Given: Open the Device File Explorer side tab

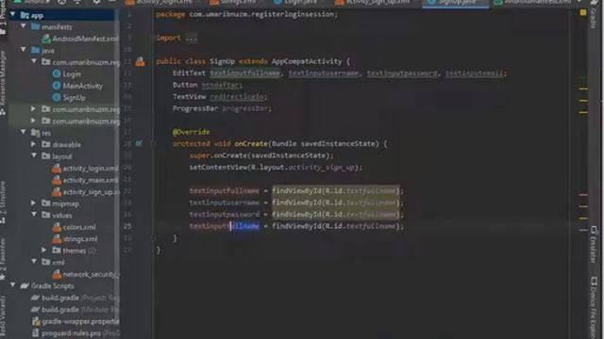Looking at the screenshot, I should coord(594,308).
